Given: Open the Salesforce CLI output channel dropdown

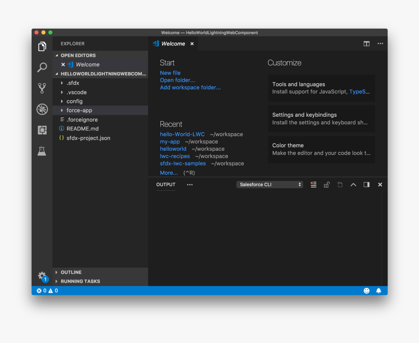Looking at the screenshot, I should pyautogui.click(x=269, y=185).
